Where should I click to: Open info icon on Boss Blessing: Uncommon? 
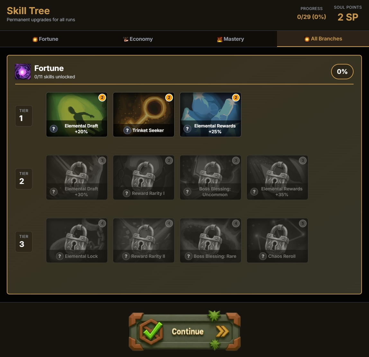point(187,192)
